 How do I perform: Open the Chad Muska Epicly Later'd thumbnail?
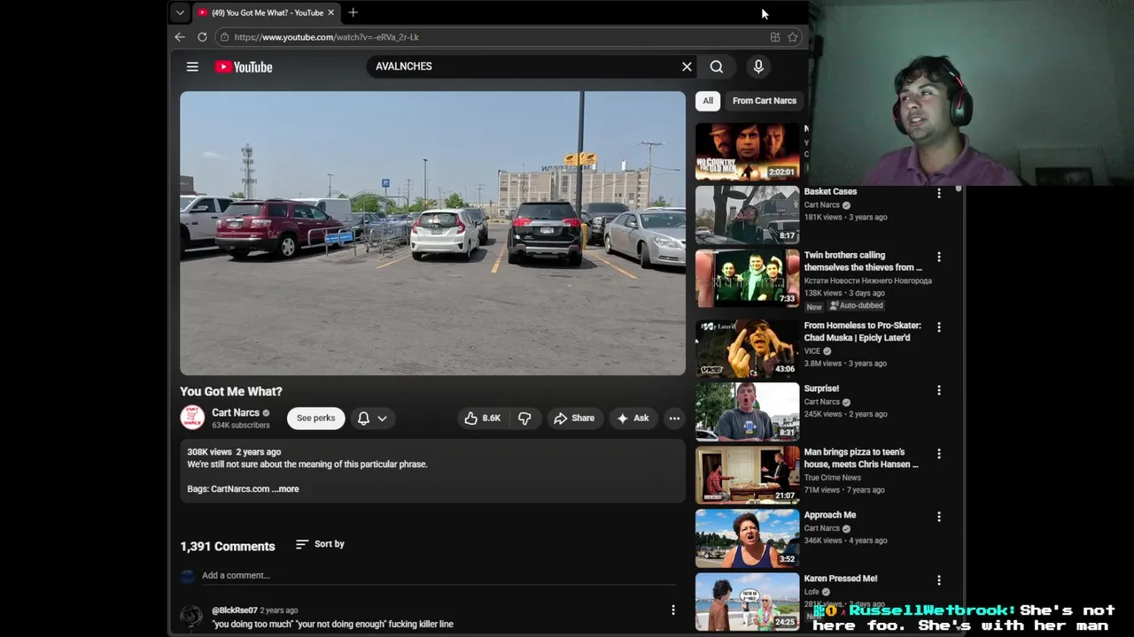click(x=747, y=349)
